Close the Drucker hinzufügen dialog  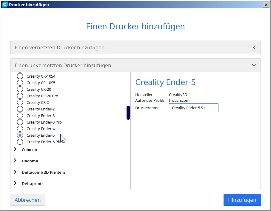pyautogui.click(x=266, y=5)
